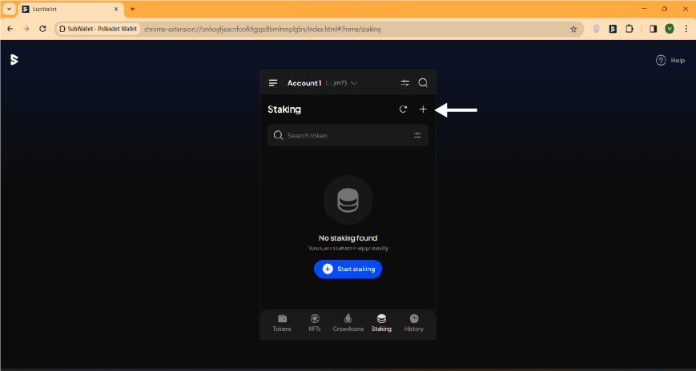Switch to the Tokens tab

(282, 322)
